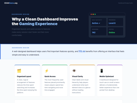Click the hero 'DASHBOARD DESIGN' label

point(21,14)
